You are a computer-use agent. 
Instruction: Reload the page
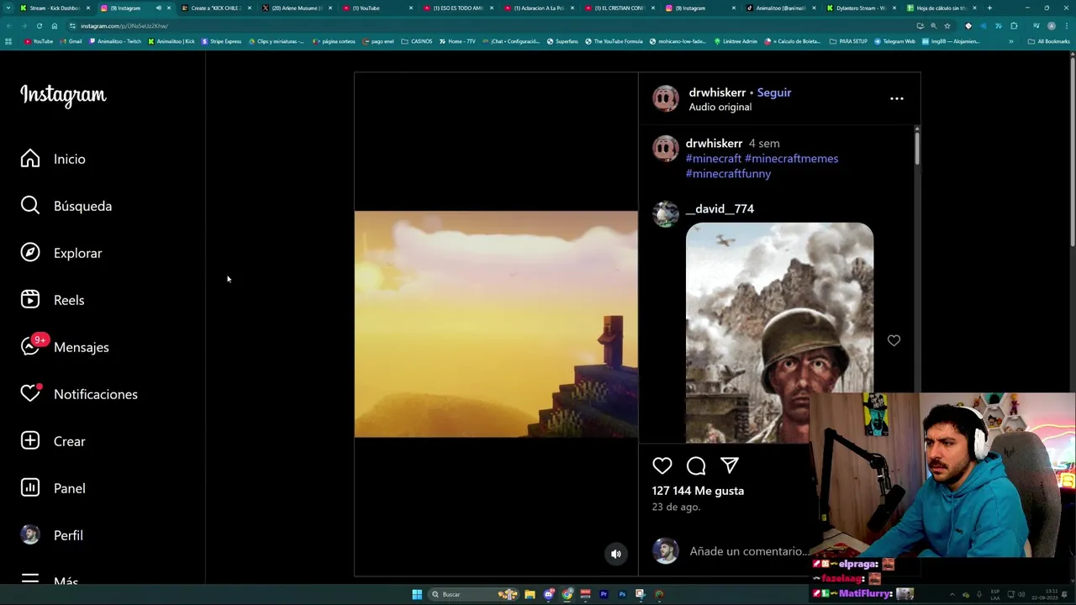click(39, 26)
